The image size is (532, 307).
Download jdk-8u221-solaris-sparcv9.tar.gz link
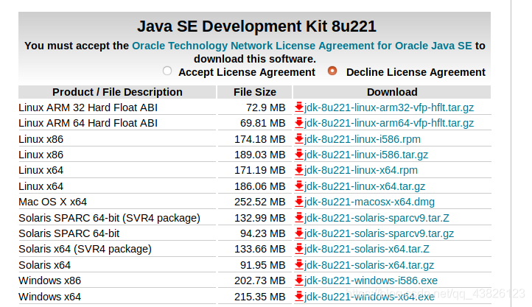(379, 233)
